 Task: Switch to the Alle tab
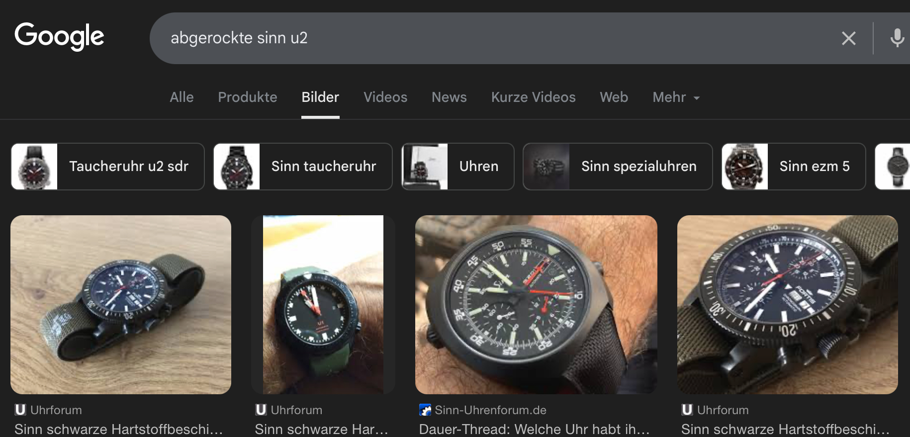[x=182, y=97]
